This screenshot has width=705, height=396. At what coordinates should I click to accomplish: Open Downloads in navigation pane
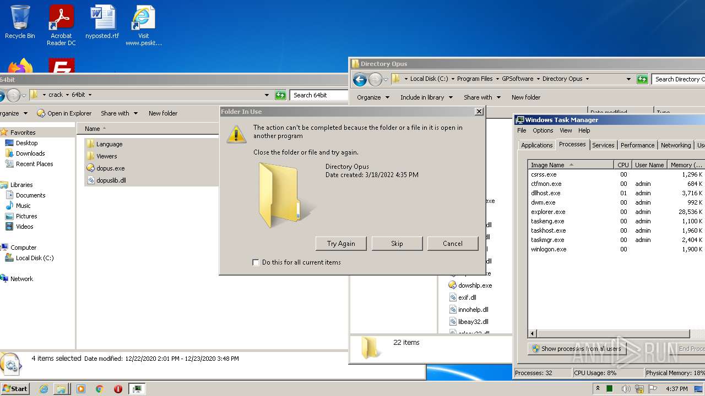pos(30,153)
